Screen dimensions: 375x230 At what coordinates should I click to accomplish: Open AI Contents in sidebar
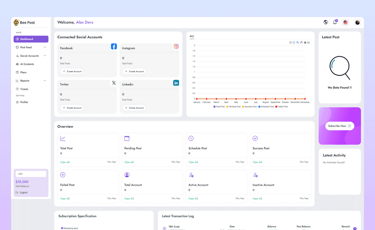tap(27, 64)
